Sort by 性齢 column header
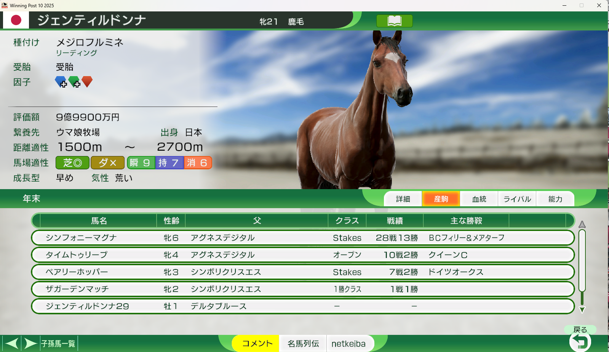 coord(171,221)
